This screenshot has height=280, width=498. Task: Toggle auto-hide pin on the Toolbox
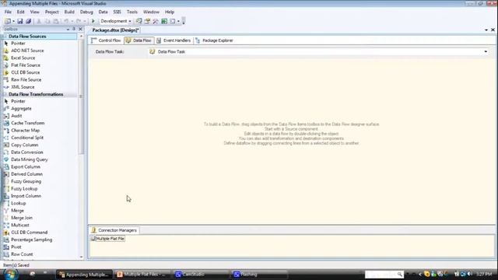[x=74, y=30]
